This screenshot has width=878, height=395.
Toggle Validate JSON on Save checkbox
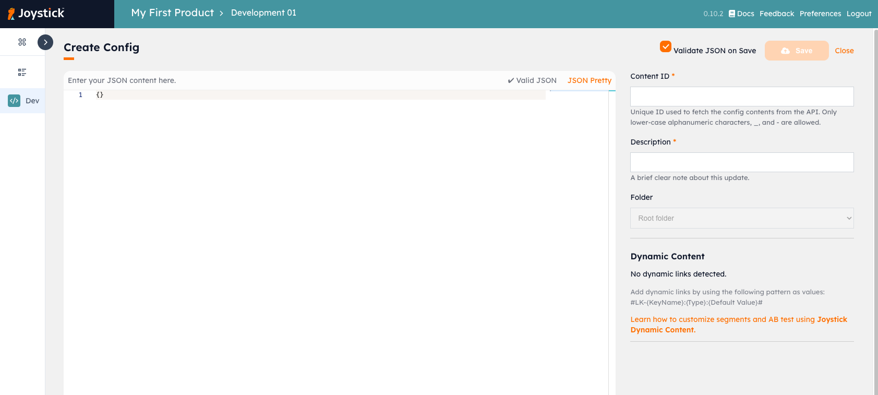coord(666,46)
